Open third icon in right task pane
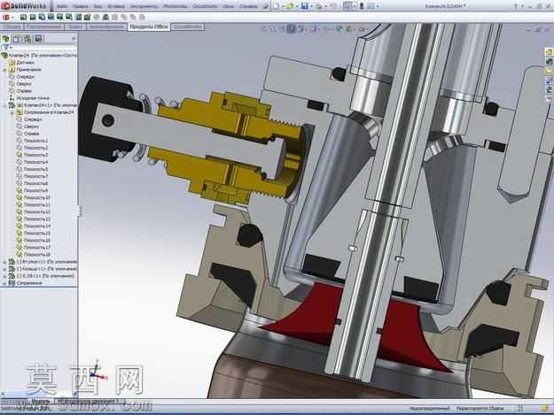This screenshot has width=554, height=415. pyautogui.click(x=550, y=71)
